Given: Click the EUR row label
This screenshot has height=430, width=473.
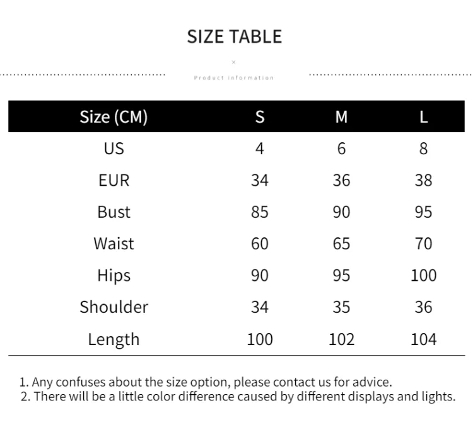Looking at the screenshot, I should [114, 180].
